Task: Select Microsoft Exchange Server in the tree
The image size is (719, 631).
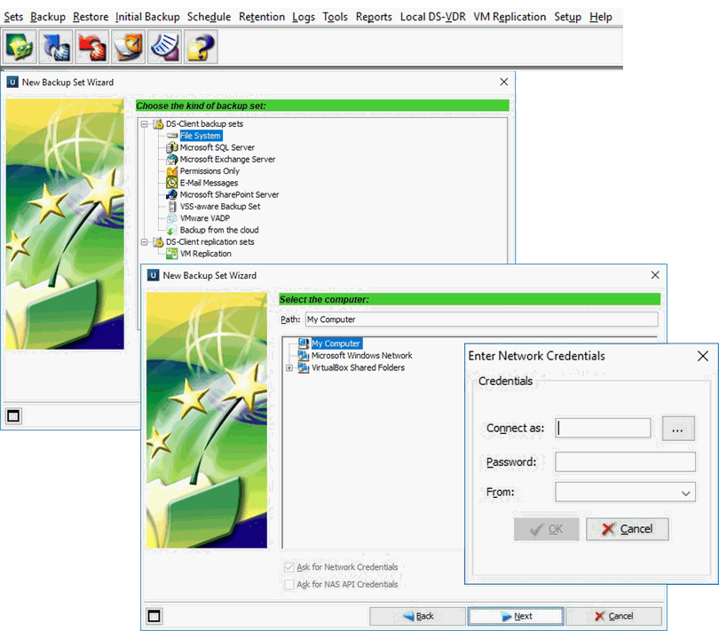Action: 227,159
